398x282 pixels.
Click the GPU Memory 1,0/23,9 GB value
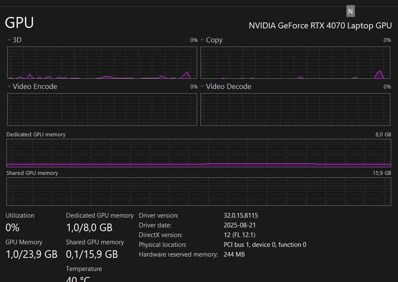(32, 254)
